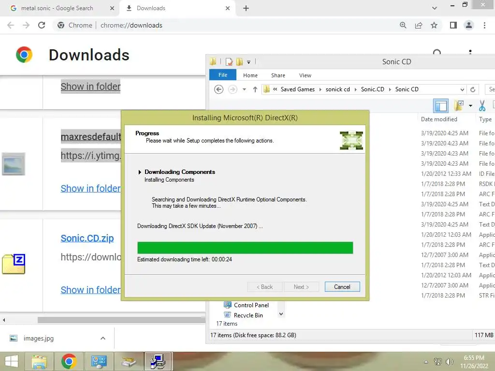Viewport: 495px width, 371px height.
Task: Go up one folder level in Explorer
Action: [255, 89]
